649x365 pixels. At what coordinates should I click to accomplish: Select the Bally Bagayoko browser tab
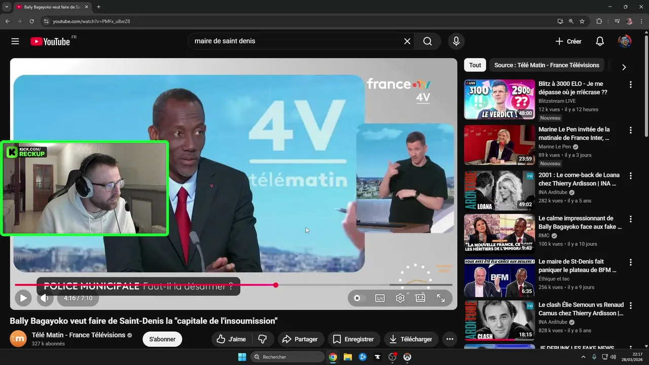pyautogui.click(x=51, y=7)
